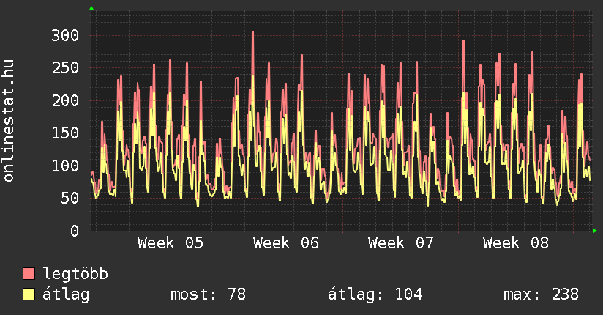Select the legtöbb legend label

[x=75, y=274]
